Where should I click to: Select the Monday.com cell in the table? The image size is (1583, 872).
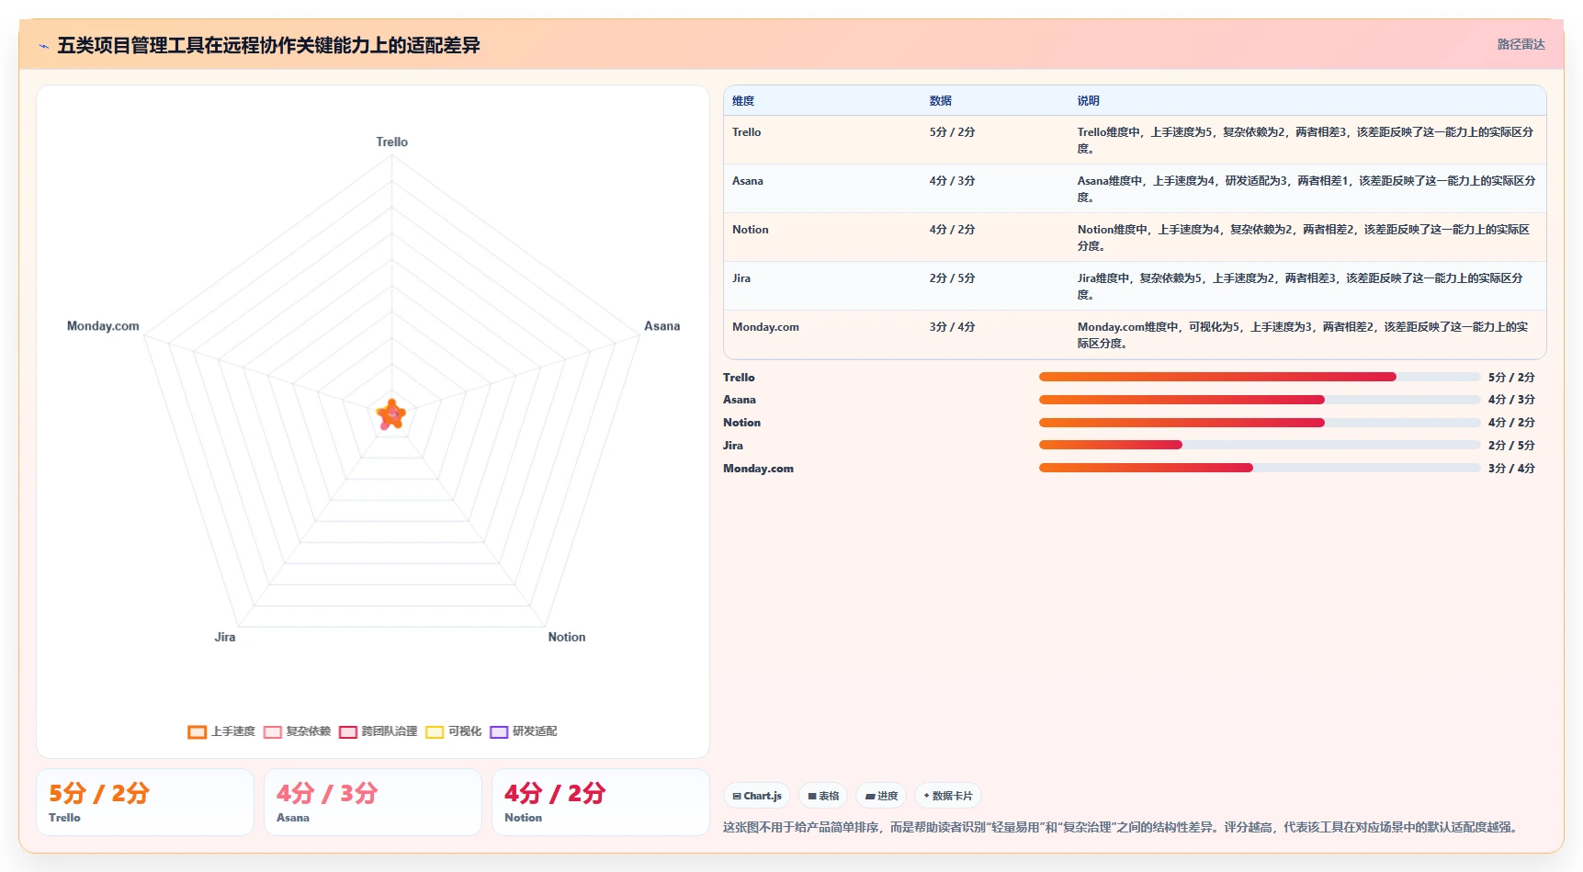pos(765,327)
